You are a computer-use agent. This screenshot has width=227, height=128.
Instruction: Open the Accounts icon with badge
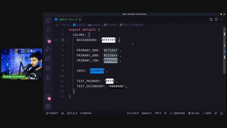point(48,97)
